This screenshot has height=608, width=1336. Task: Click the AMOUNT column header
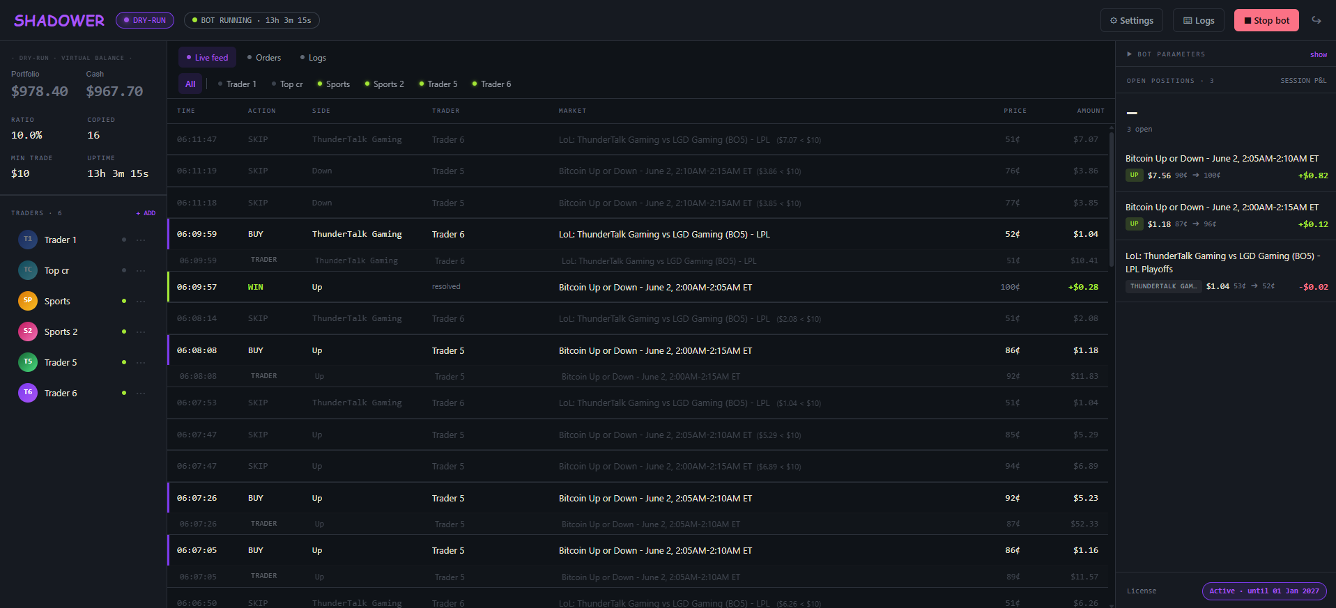tap(1091, 111)
